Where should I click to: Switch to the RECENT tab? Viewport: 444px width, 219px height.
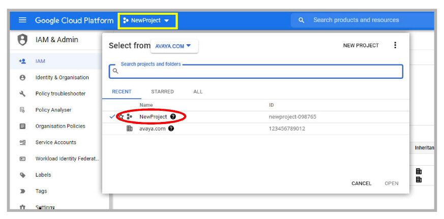(x=122, y=91)
